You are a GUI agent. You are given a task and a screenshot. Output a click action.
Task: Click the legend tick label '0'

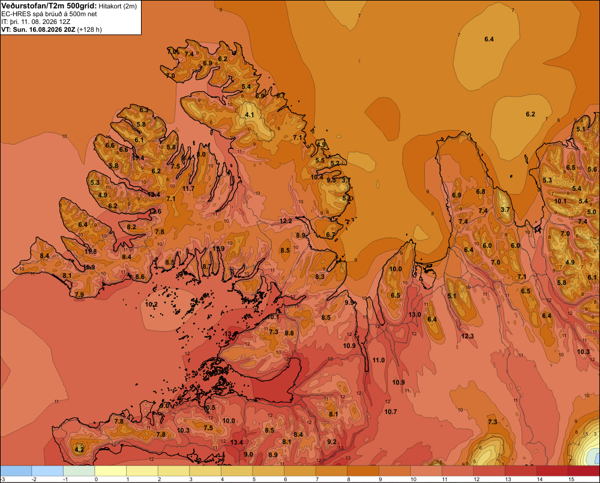coord(96,479)
